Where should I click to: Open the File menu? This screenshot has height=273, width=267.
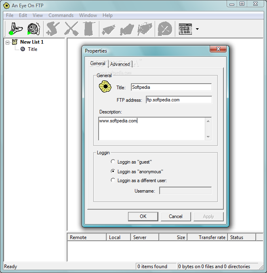tap(10, 15)
